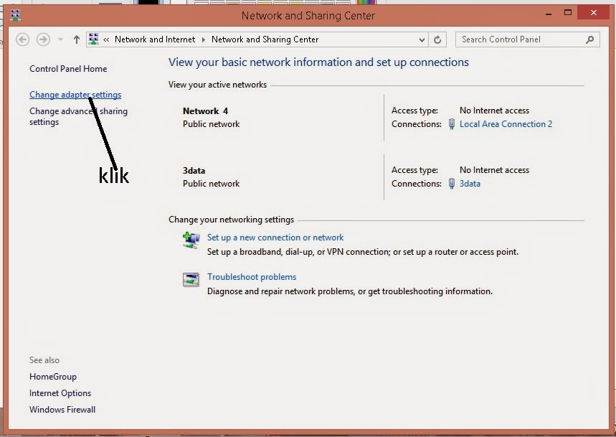This screenshot has height=437, width=616.
Task: Click the Back navigation arrow
Action: pyautogui.click(x=22, y=39)
